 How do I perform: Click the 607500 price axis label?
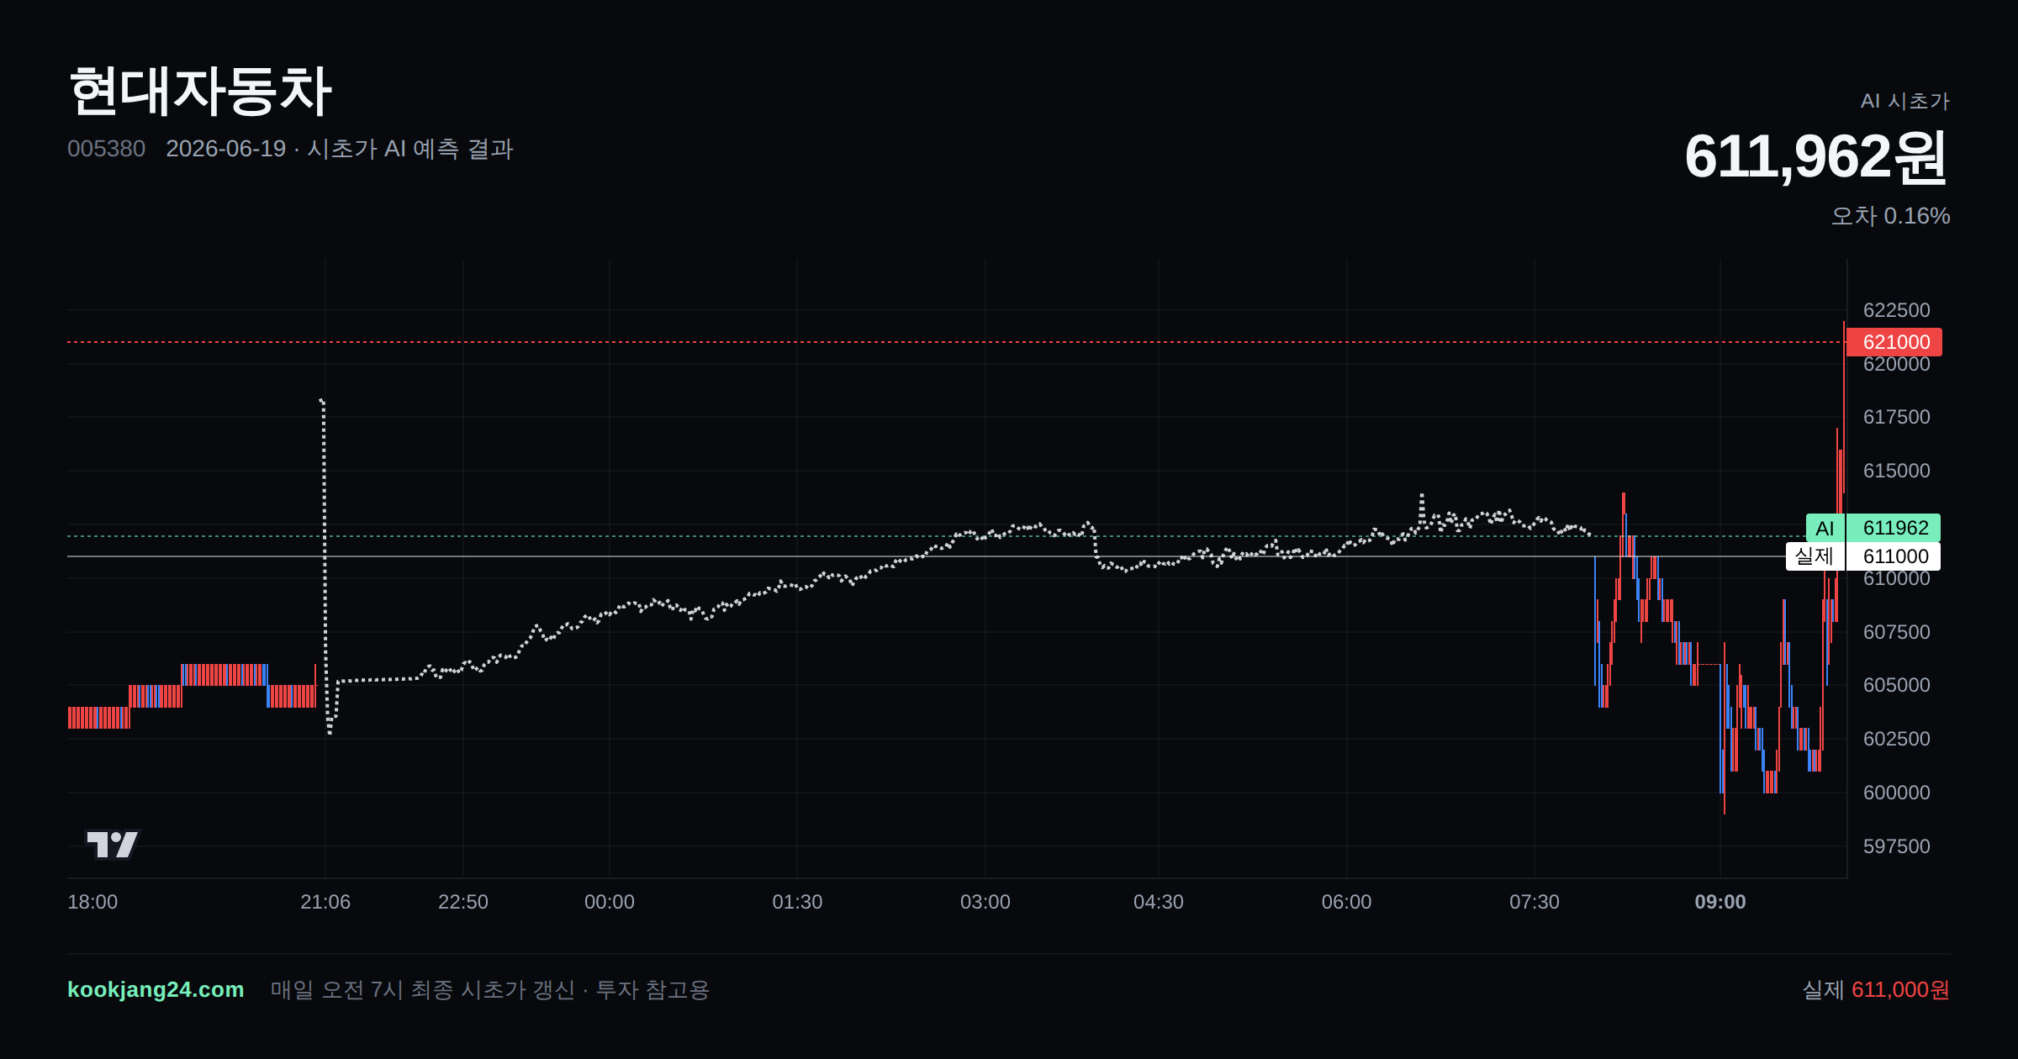1897,632
